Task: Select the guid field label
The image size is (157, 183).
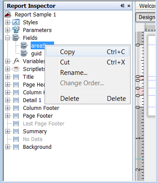Action: (36, 54)
